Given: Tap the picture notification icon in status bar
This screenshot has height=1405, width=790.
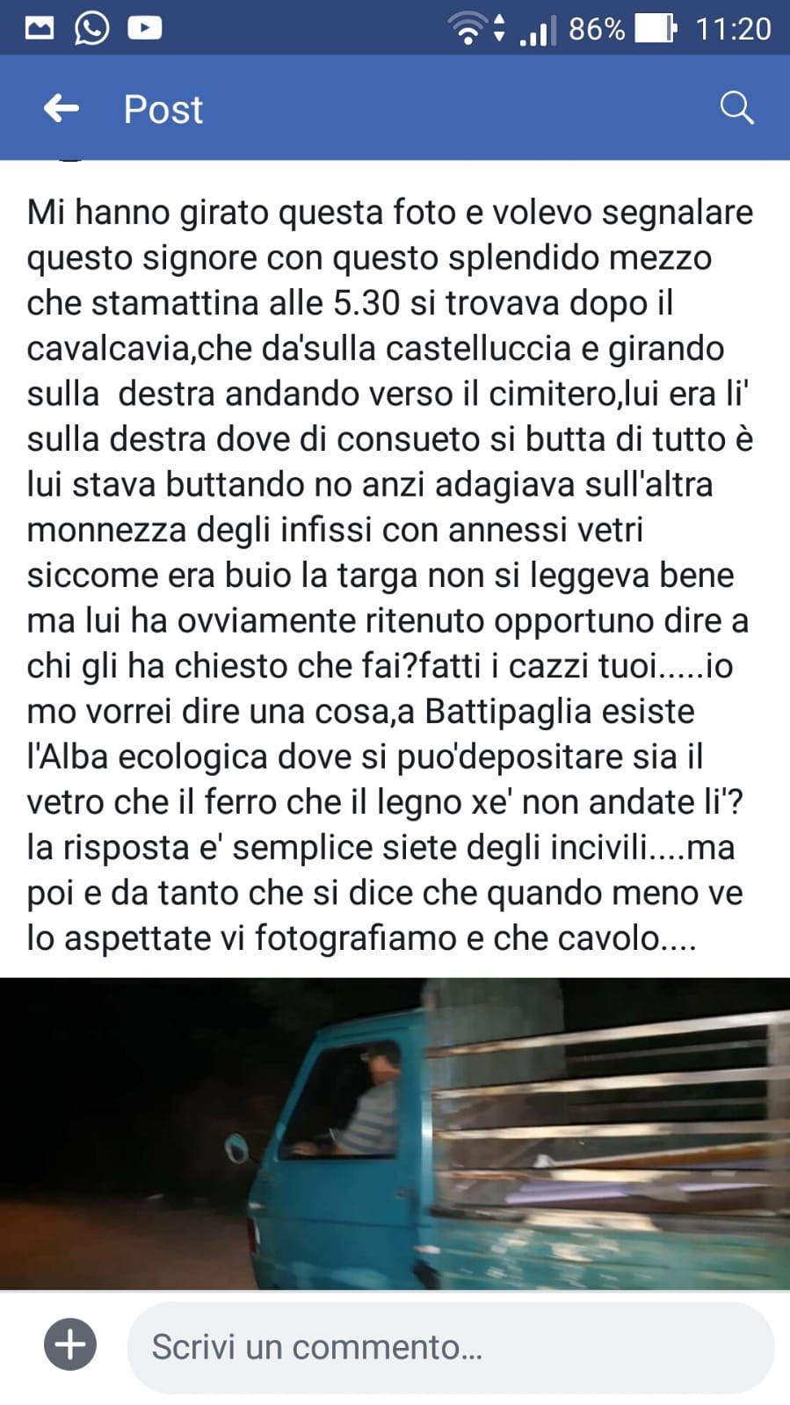Looking at the screenshot, I should point(39,29).
